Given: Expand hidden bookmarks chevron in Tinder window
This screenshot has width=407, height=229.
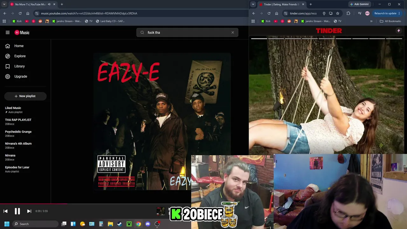Looking at the screenshot, I should pyautogui.click(x=371, y=21).
